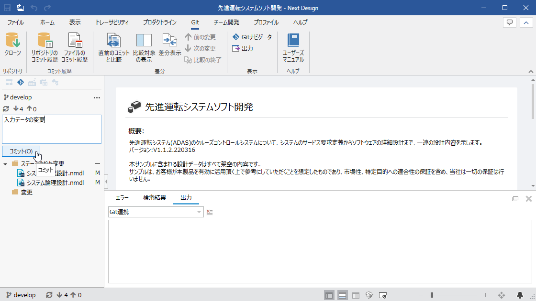The width and height of the screenshot is (536, 301).
Task: Switch to the プロダクトライン ribbon tab
Action: tap(160, 22)
